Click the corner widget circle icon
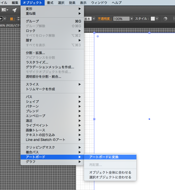The height and width of the screenshot is (190, 175). click(x=98, y=36)
